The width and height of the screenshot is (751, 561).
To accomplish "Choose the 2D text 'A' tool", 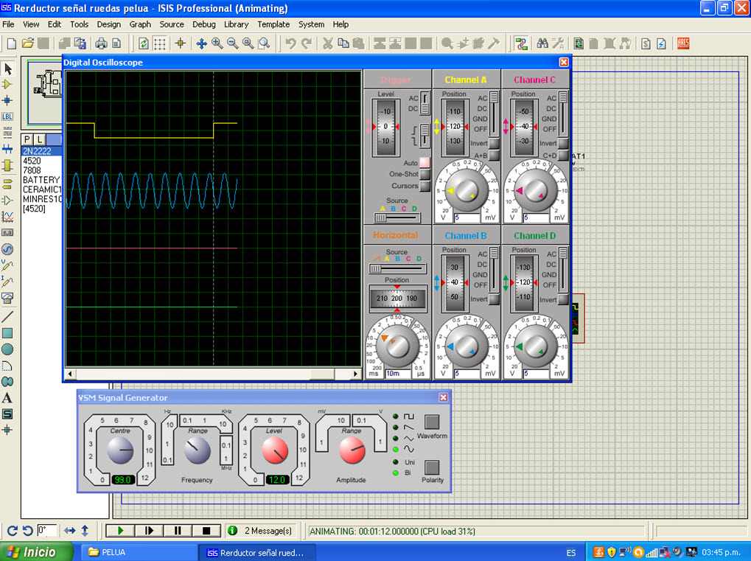I will [x=7, y=397].
